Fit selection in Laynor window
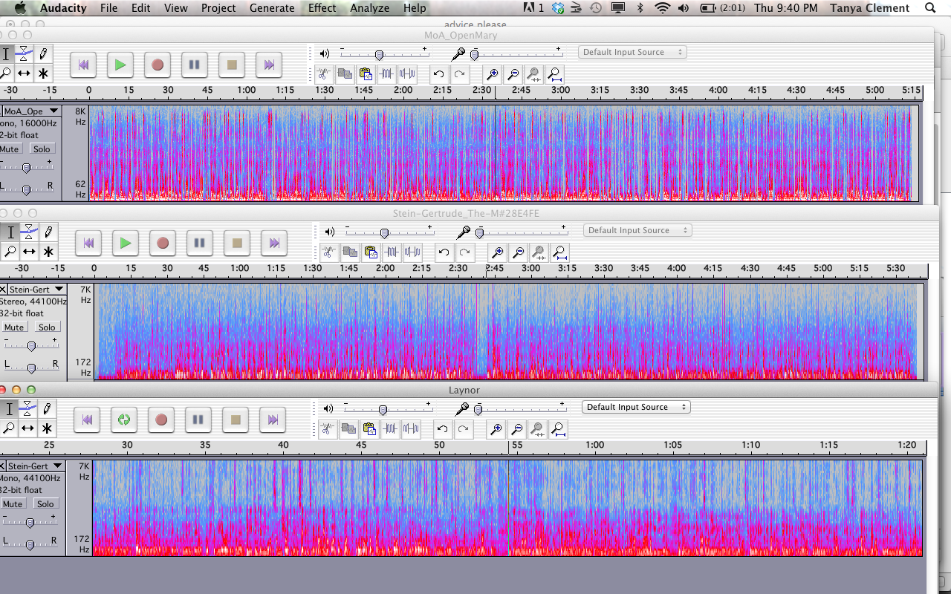 tap(538, 428)
